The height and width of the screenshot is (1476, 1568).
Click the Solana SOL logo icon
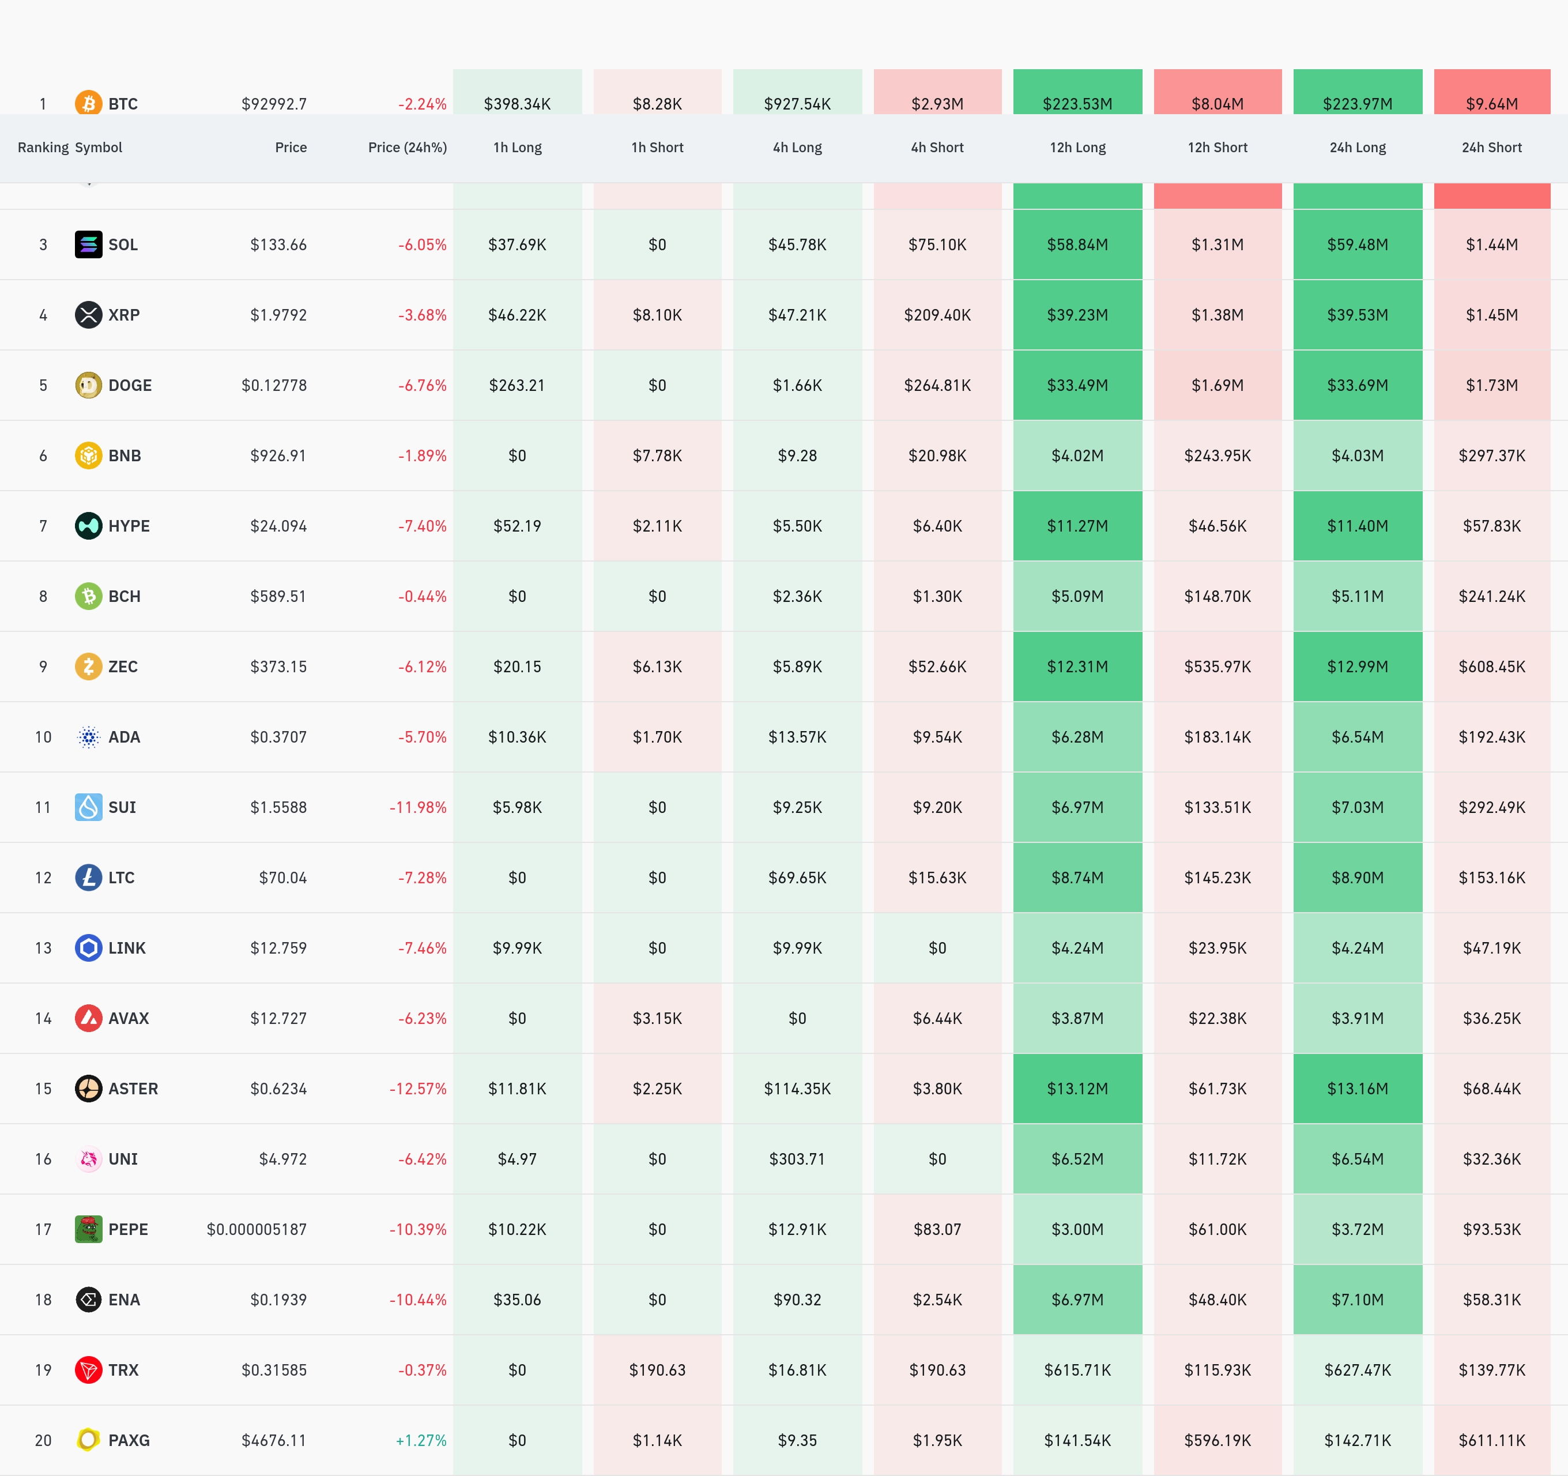point(88,244)
